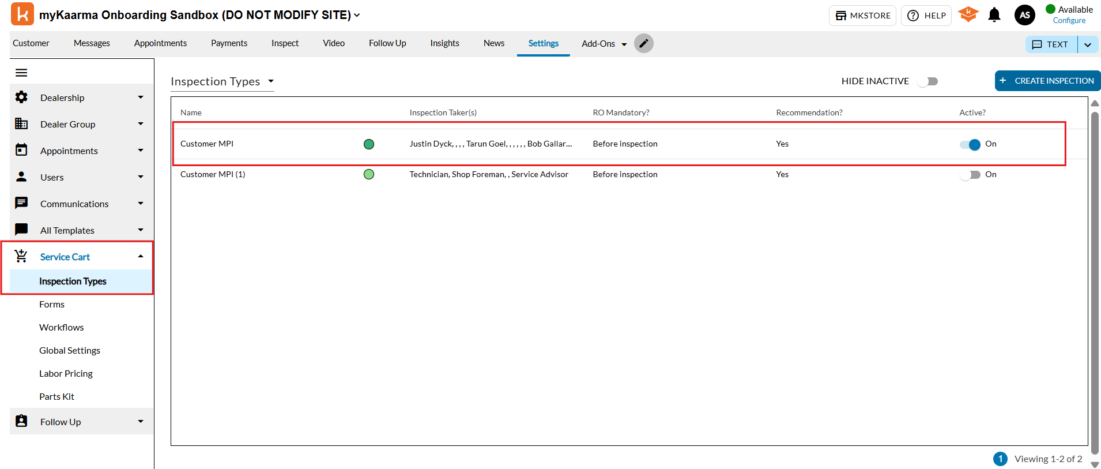Expand the Dealer Group section arrow
Viewport: 1101px width, 469px height.
141,124
